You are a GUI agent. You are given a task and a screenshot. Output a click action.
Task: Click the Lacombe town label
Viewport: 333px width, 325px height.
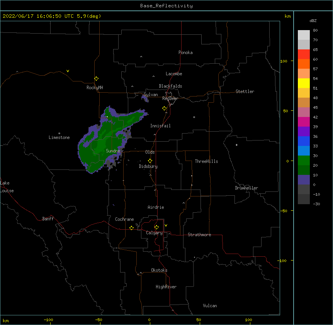(x=174, y=74)
